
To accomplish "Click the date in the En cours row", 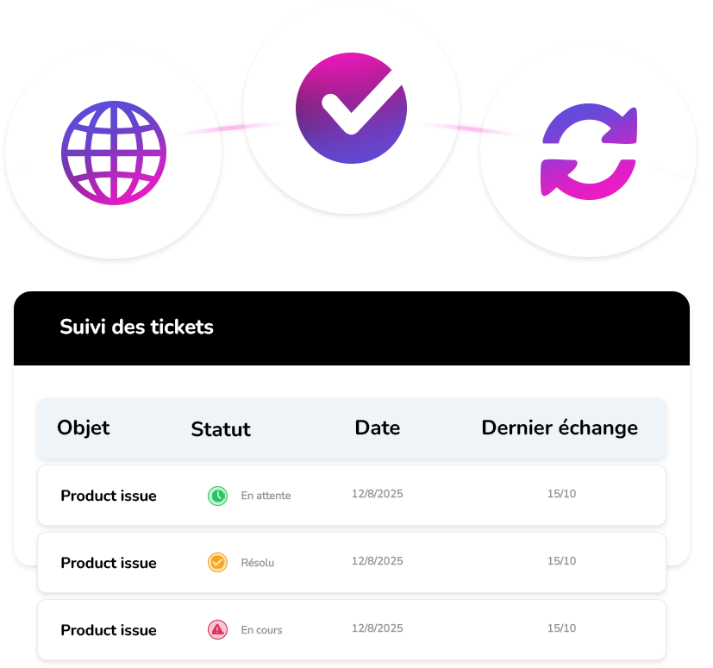I will (378, 628).
